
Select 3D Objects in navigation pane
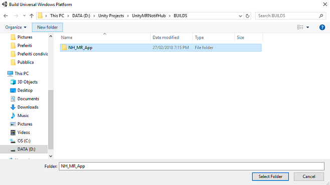point(28,82)
